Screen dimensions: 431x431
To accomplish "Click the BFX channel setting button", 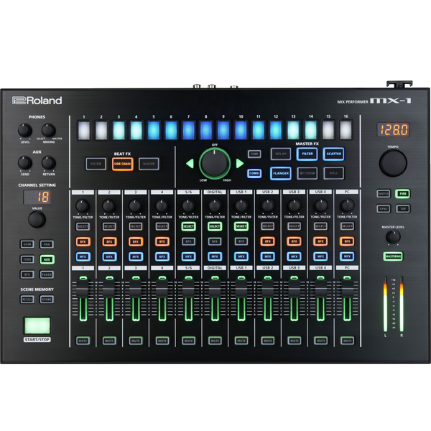I will point(27,274).
